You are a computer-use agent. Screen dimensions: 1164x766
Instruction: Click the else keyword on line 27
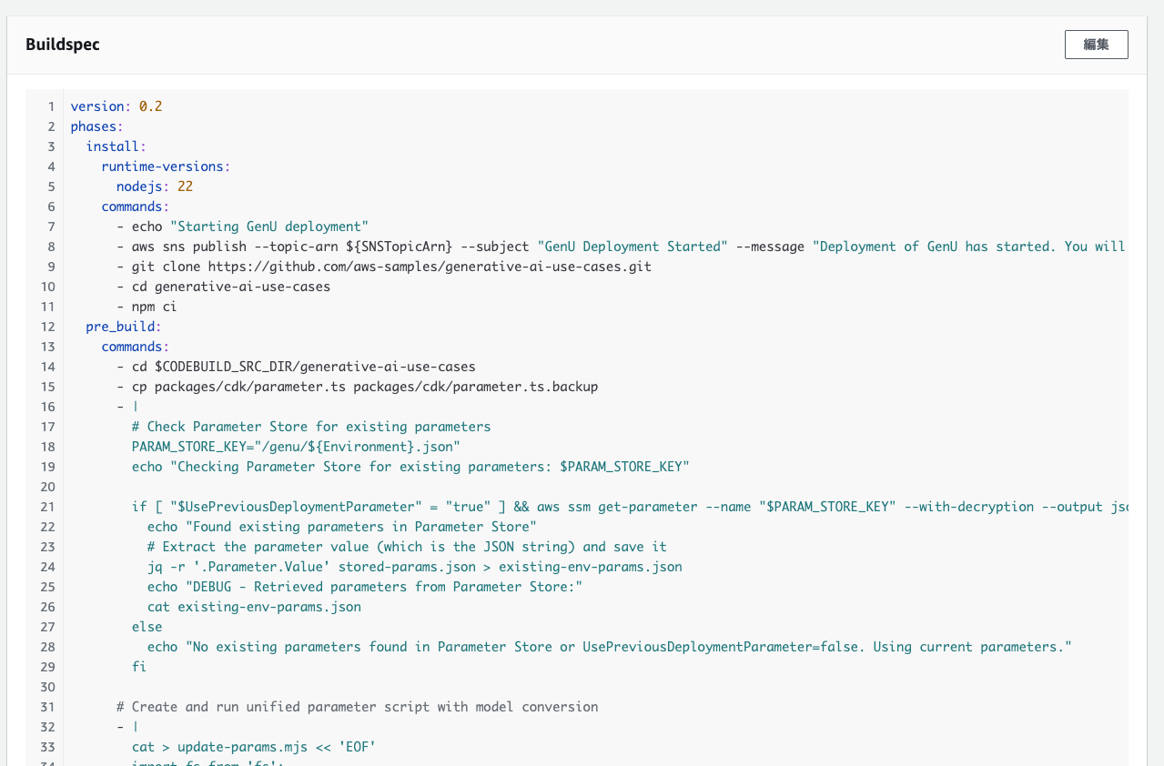pyautogui.click(x=147, y=627)
